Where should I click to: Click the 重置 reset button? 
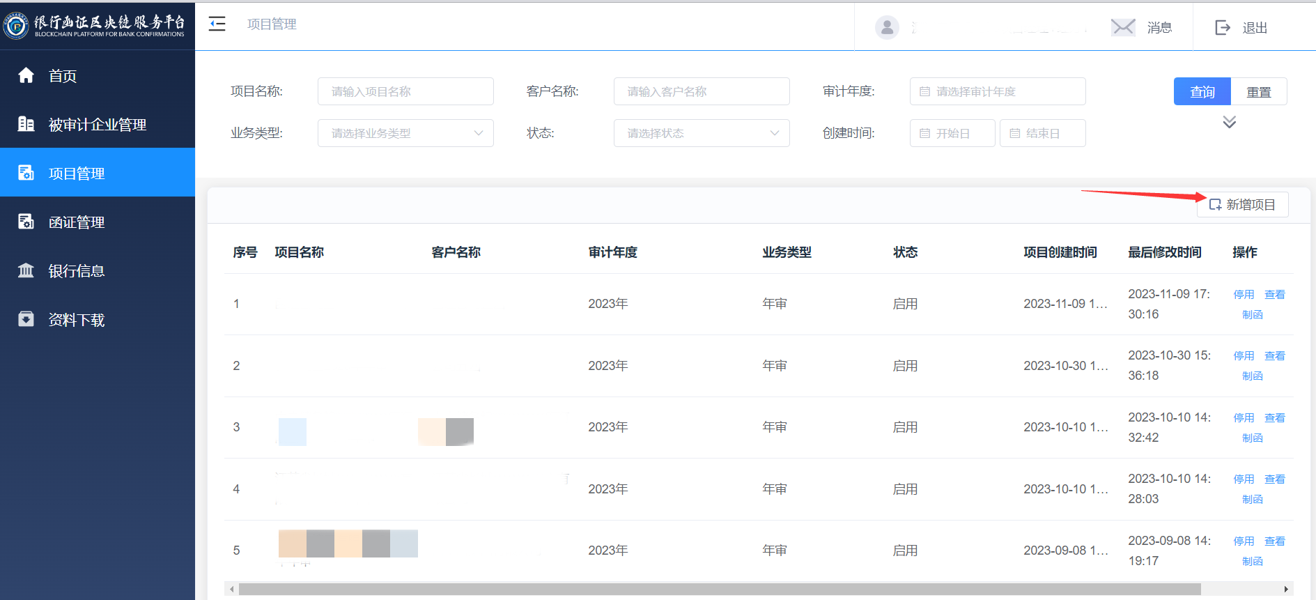click(x=1258, y=92)
